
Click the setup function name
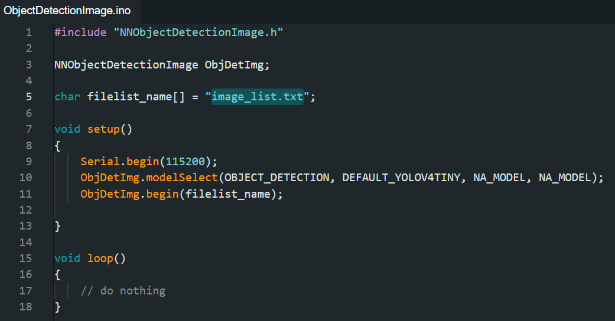(103, 129)
